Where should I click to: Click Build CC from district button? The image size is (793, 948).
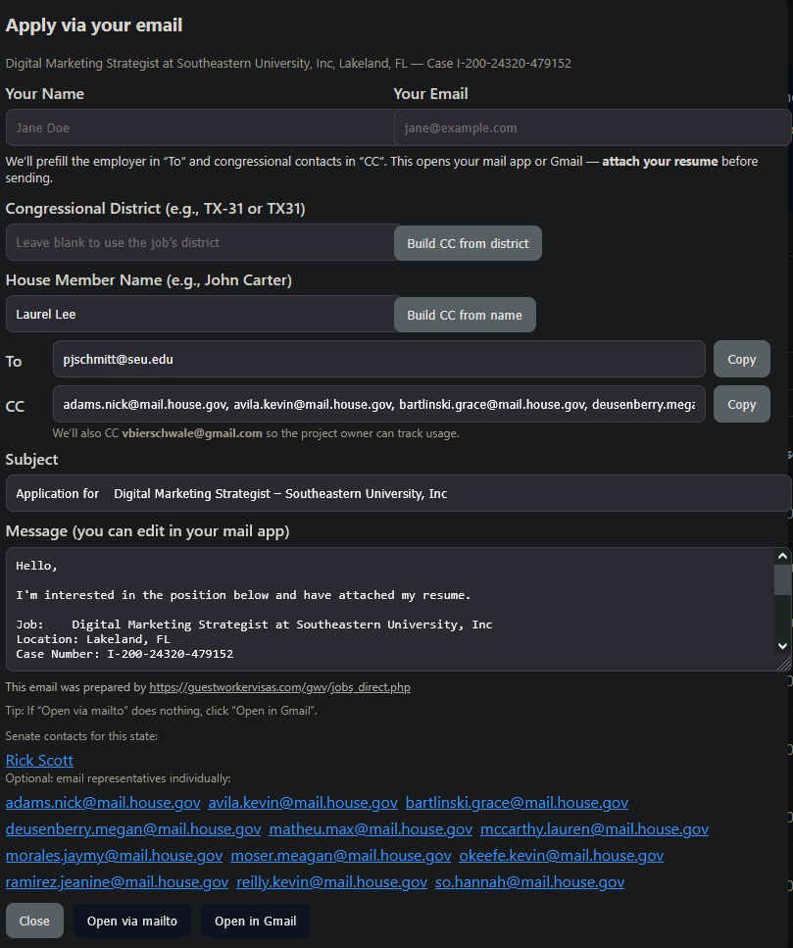point(468,243)
